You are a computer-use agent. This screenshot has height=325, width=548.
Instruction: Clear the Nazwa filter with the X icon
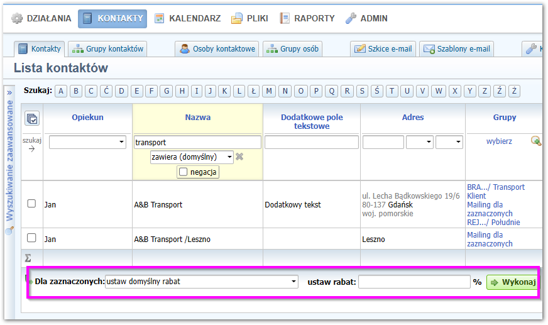pos(239,157)
